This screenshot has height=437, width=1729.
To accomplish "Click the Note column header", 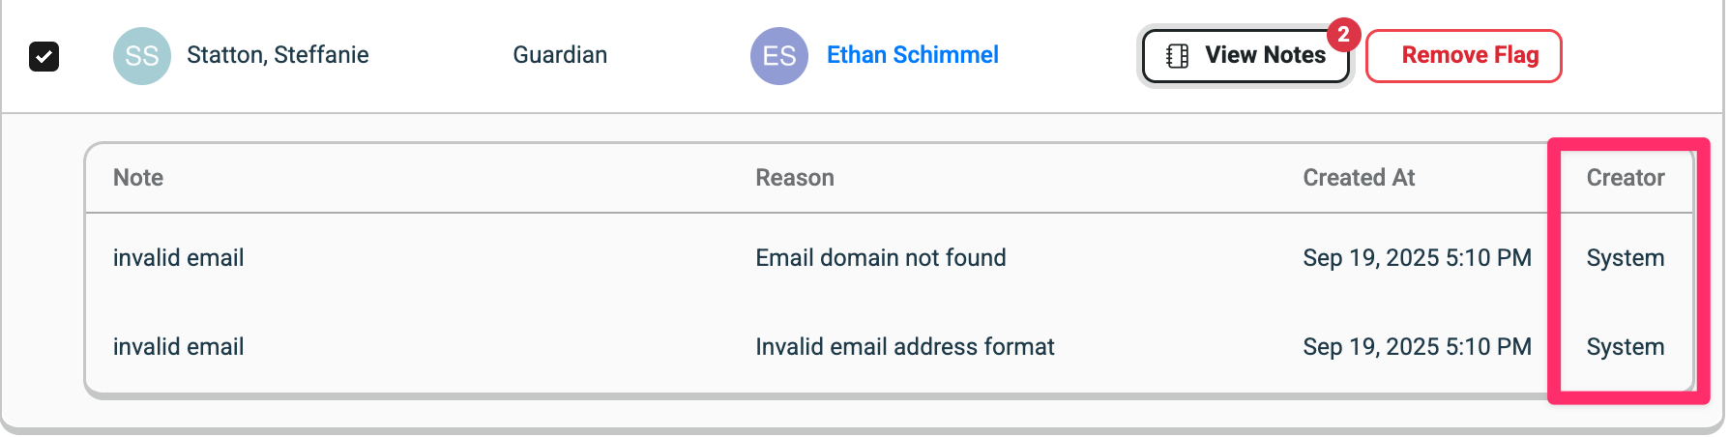I will (x=138, y=178).
